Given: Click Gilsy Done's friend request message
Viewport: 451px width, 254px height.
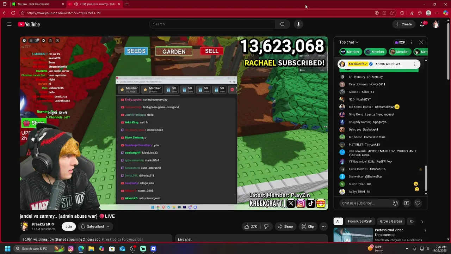Looking at the screenshot, I should click(x=379, y=115).
